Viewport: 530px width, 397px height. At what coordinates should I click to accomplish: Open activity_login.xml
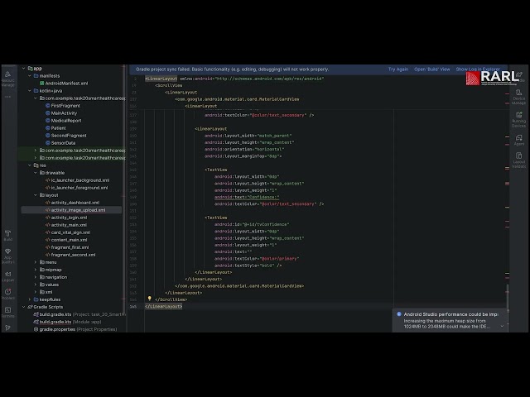point(69,218)
